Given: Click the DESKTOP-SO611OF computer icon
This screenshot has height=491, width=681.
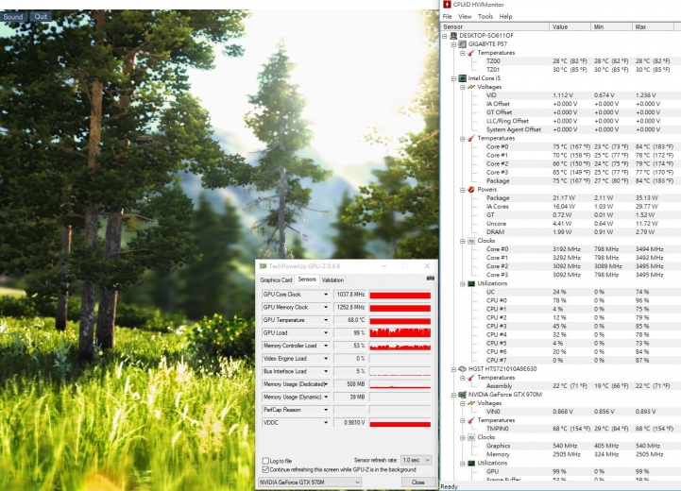Looking at the screenshot, I should coord(453,36).
